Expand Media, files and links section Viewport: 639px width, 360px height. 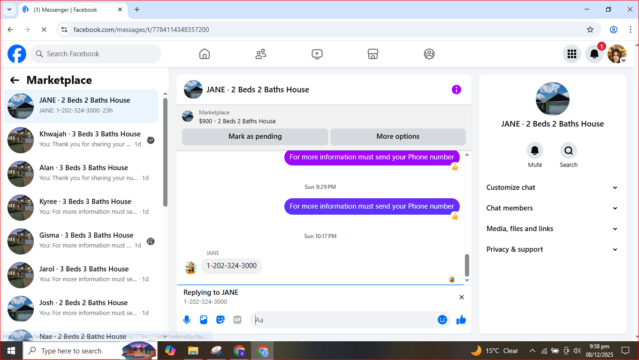tap(552, 229)
